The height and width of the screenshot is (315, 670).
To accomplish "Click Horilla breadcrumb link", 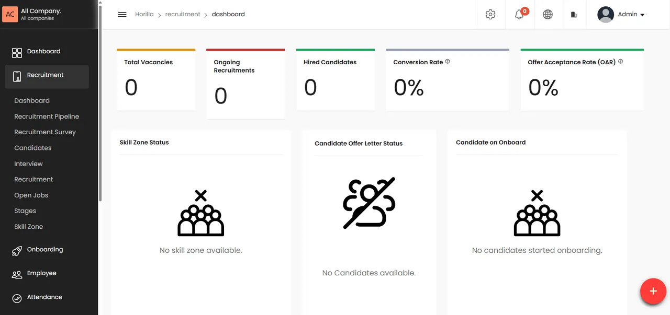I will [x=144, y=15].
